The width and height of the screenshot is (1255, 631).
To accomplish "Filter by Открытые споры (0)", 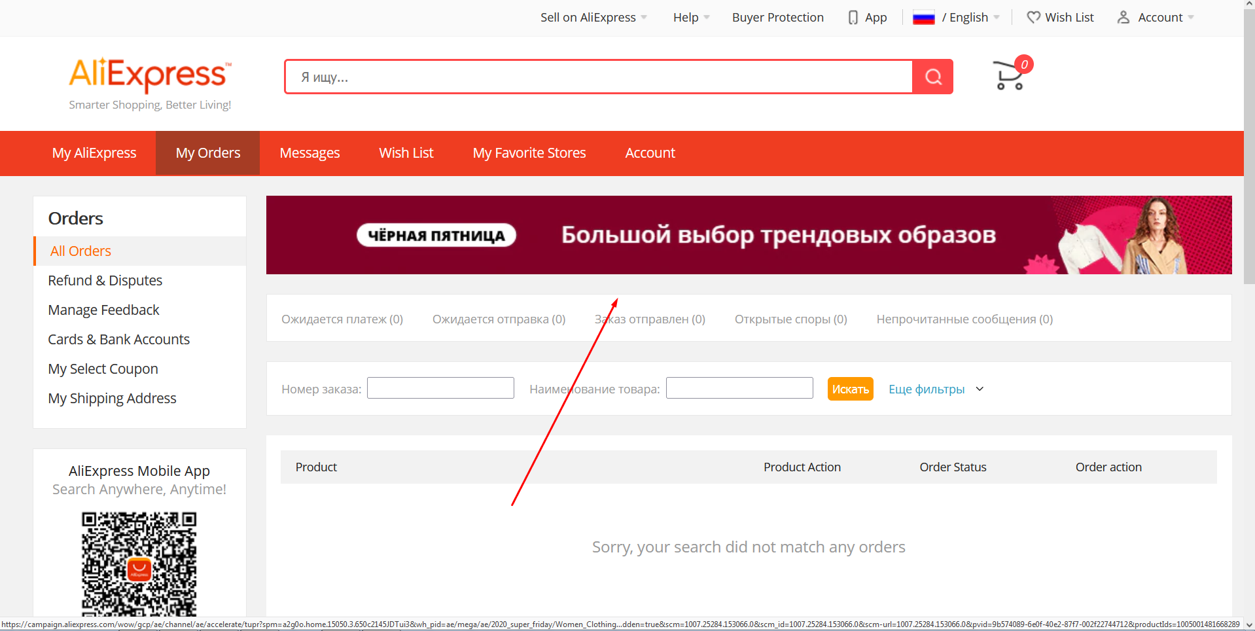I will [x=790, y=319].
